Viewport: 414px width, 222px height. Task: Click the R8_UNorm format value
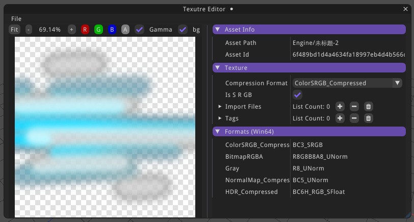[x=308, y=168]
